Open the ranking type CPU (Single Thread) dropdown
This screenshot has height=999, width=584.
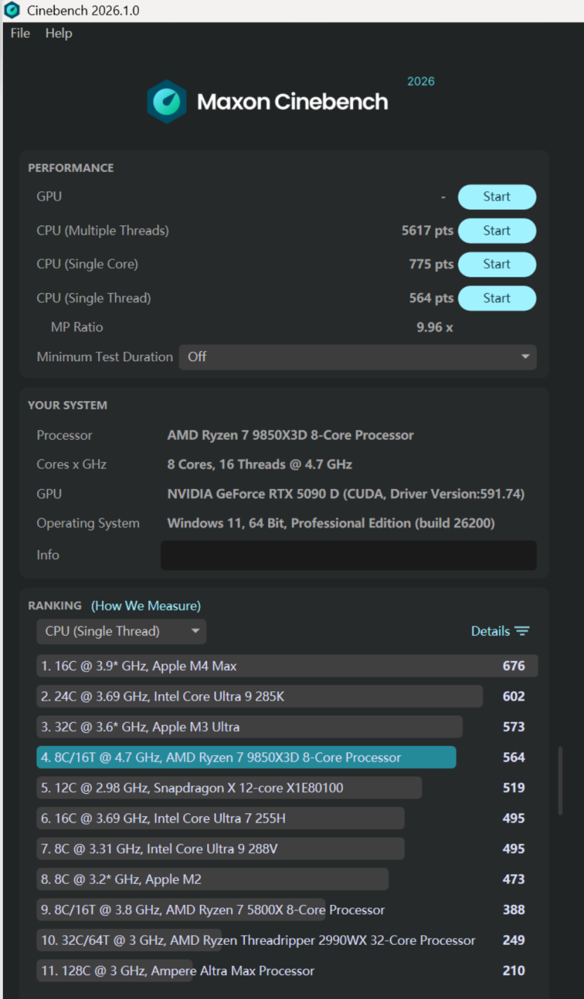coord(121,631)
